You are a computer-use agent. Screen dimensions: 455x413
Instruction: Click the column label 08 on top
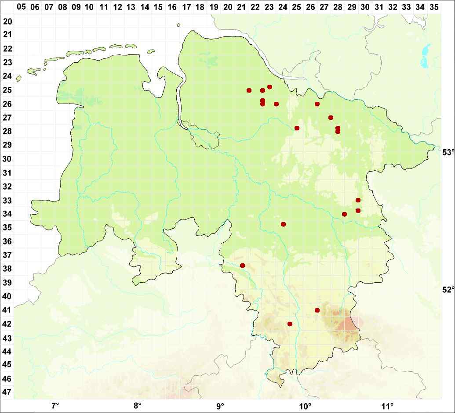click(62, 7)
